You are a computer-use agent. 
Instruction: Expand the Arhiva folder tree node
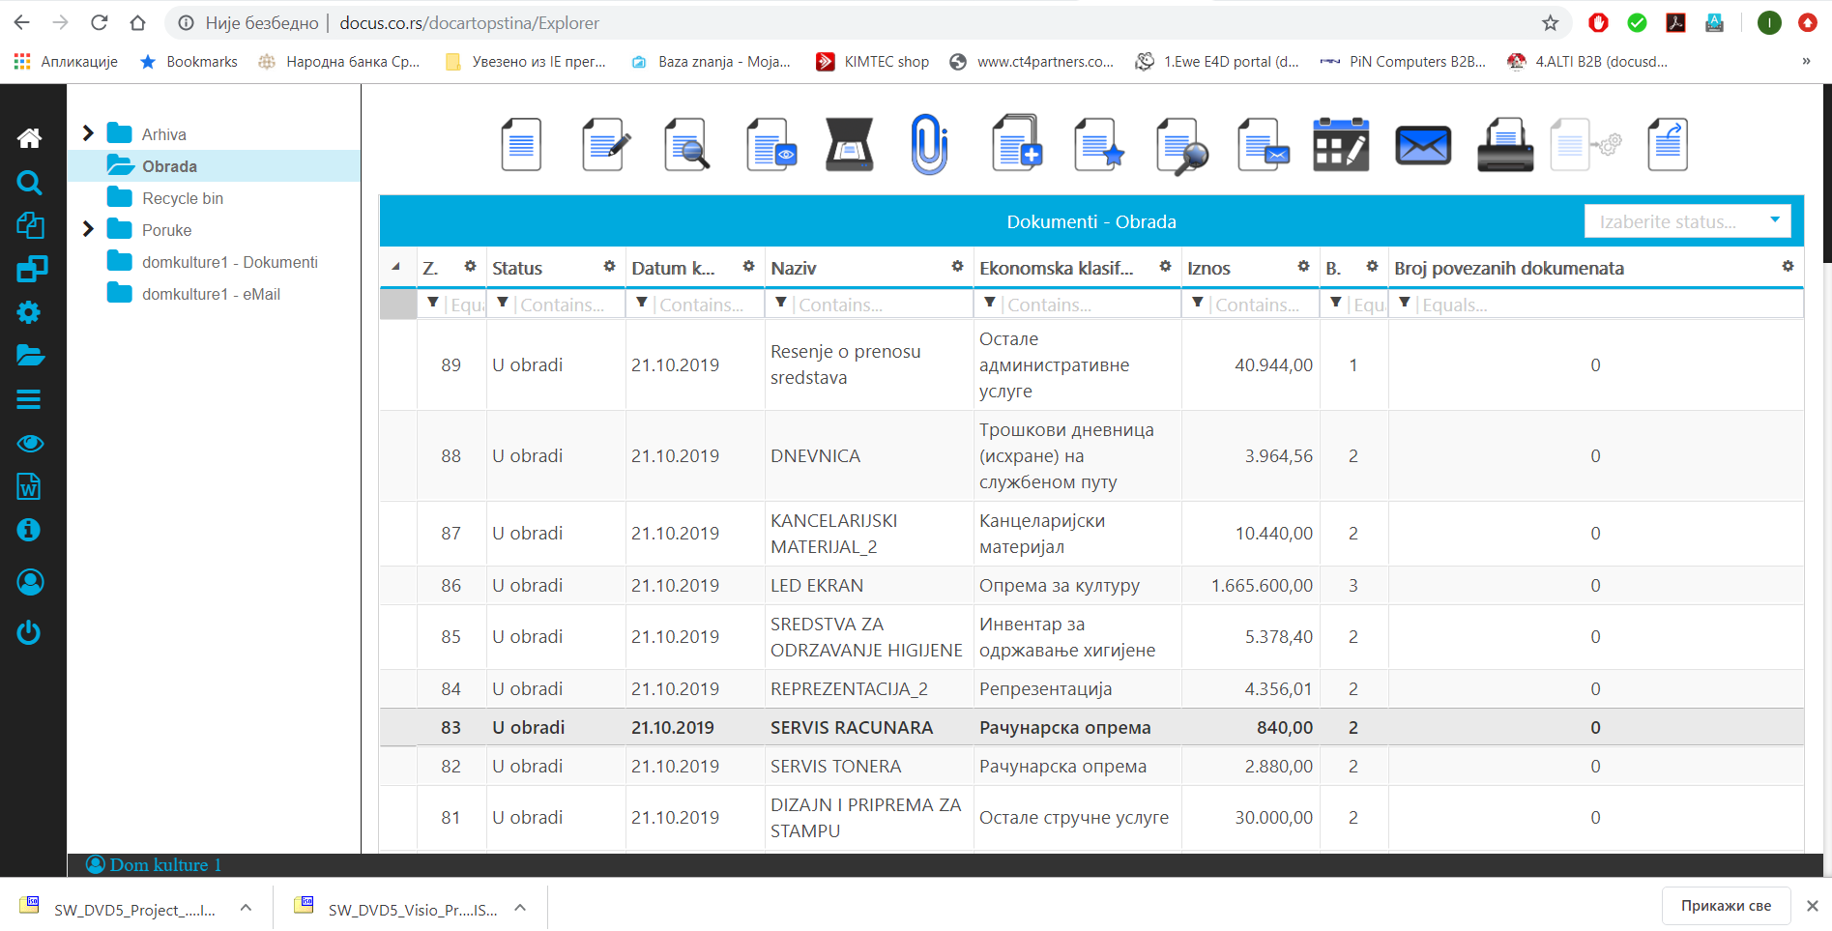pyautogui.click(x=88, y=133)
